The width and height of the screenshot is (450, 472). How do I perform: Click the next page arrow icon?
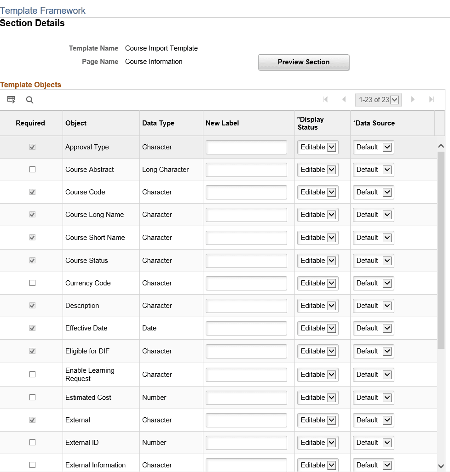tap(412, 99)
